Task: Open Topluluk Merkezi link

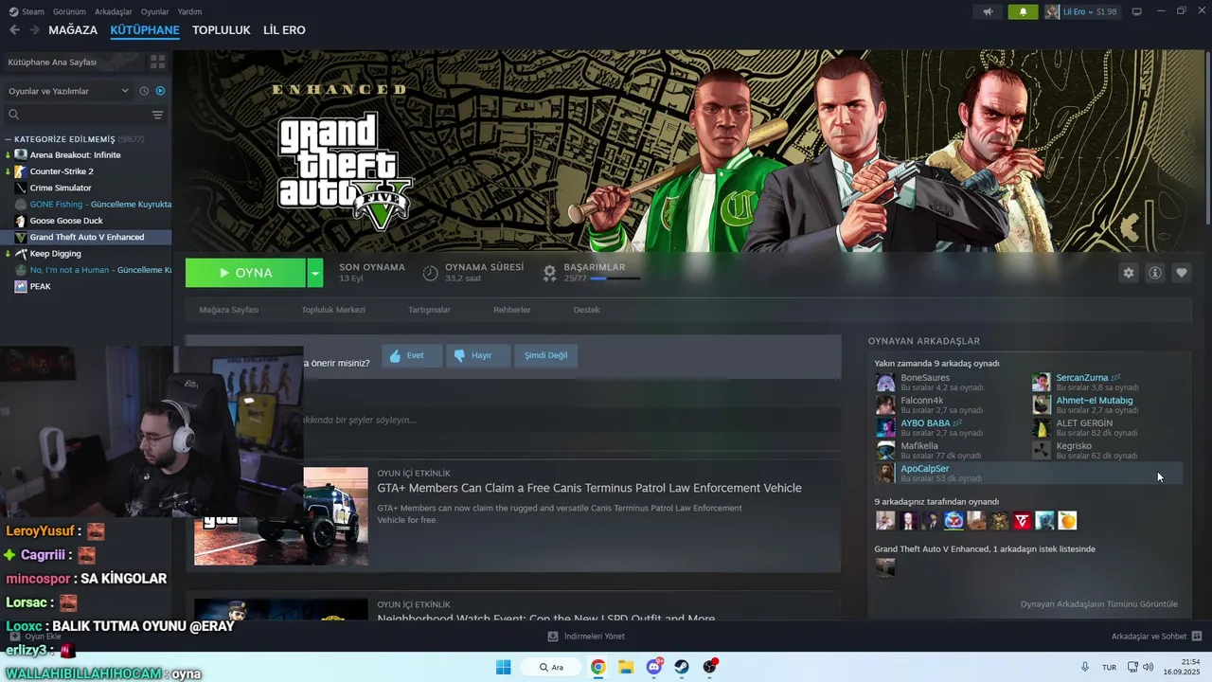Action: pos(333,310)
